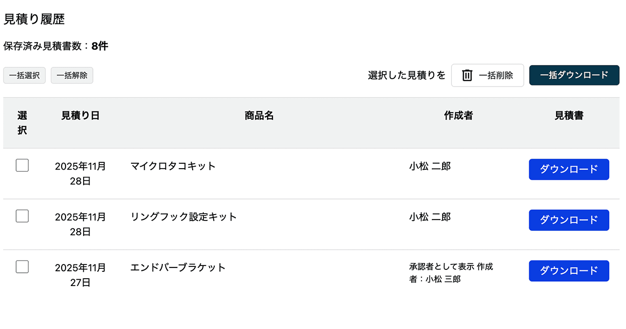Check the checkbox for エンドバーブラケット
This screenshot has height=329, width=626.
[22, 267]
